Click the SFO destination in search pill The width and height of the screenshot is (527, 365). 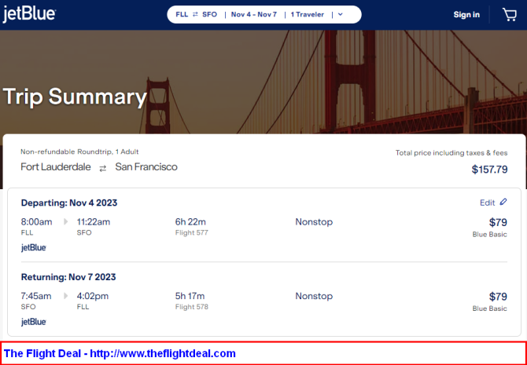210,14
